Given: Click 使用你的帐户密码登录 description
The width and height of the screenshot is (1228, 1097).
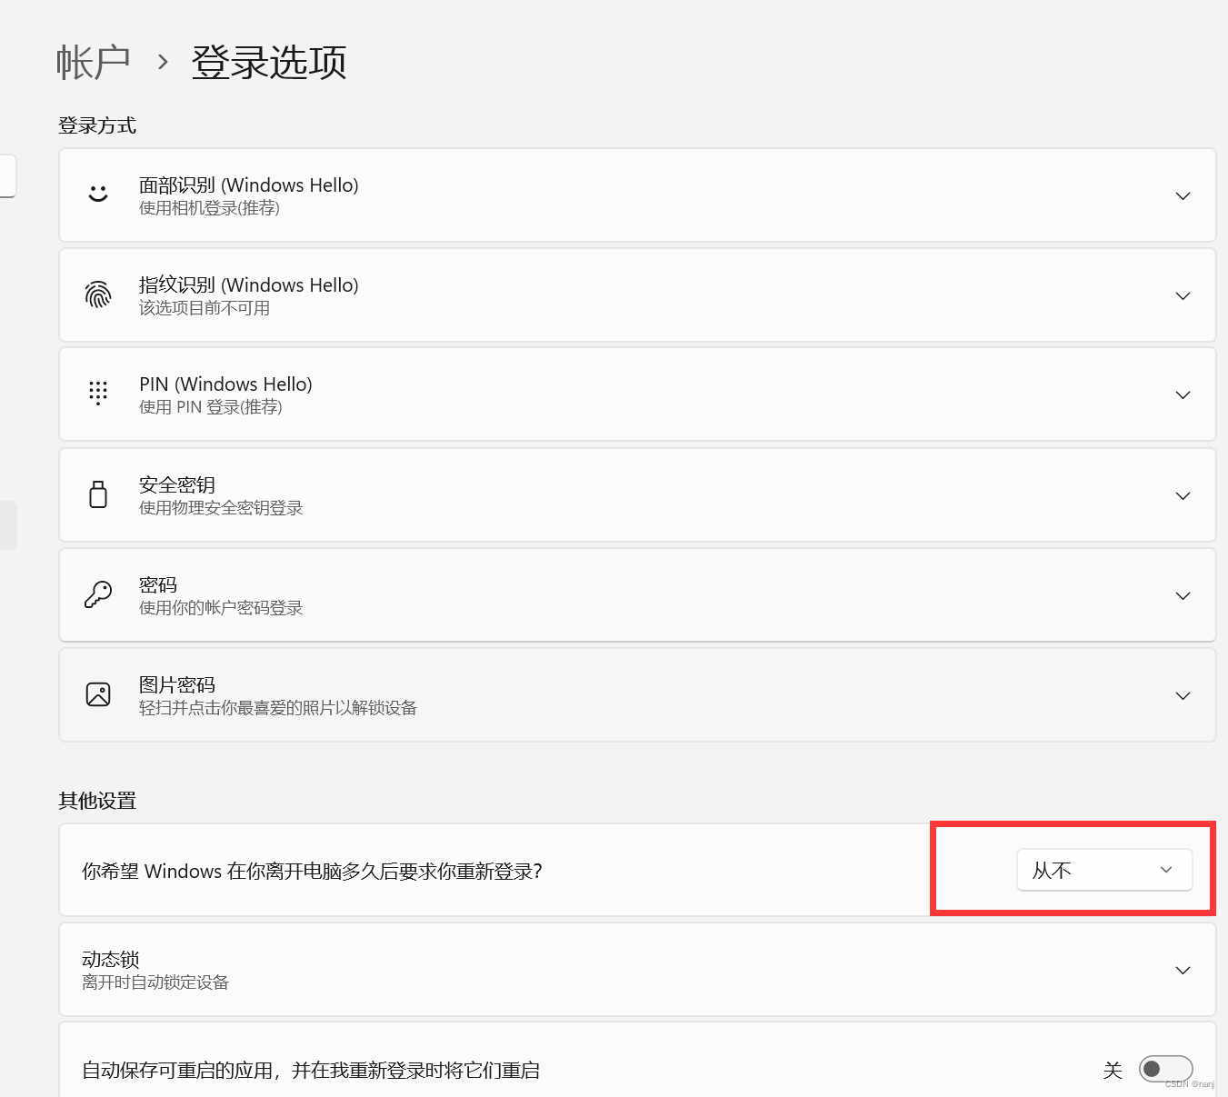Looking at the screenshot, I should pyautogui.click(x=221, y=608).
